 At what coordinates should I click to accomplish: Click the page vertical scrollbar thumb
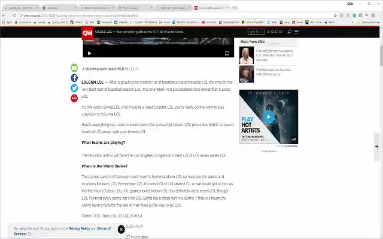pyautogui.click(x=381, y=56)
